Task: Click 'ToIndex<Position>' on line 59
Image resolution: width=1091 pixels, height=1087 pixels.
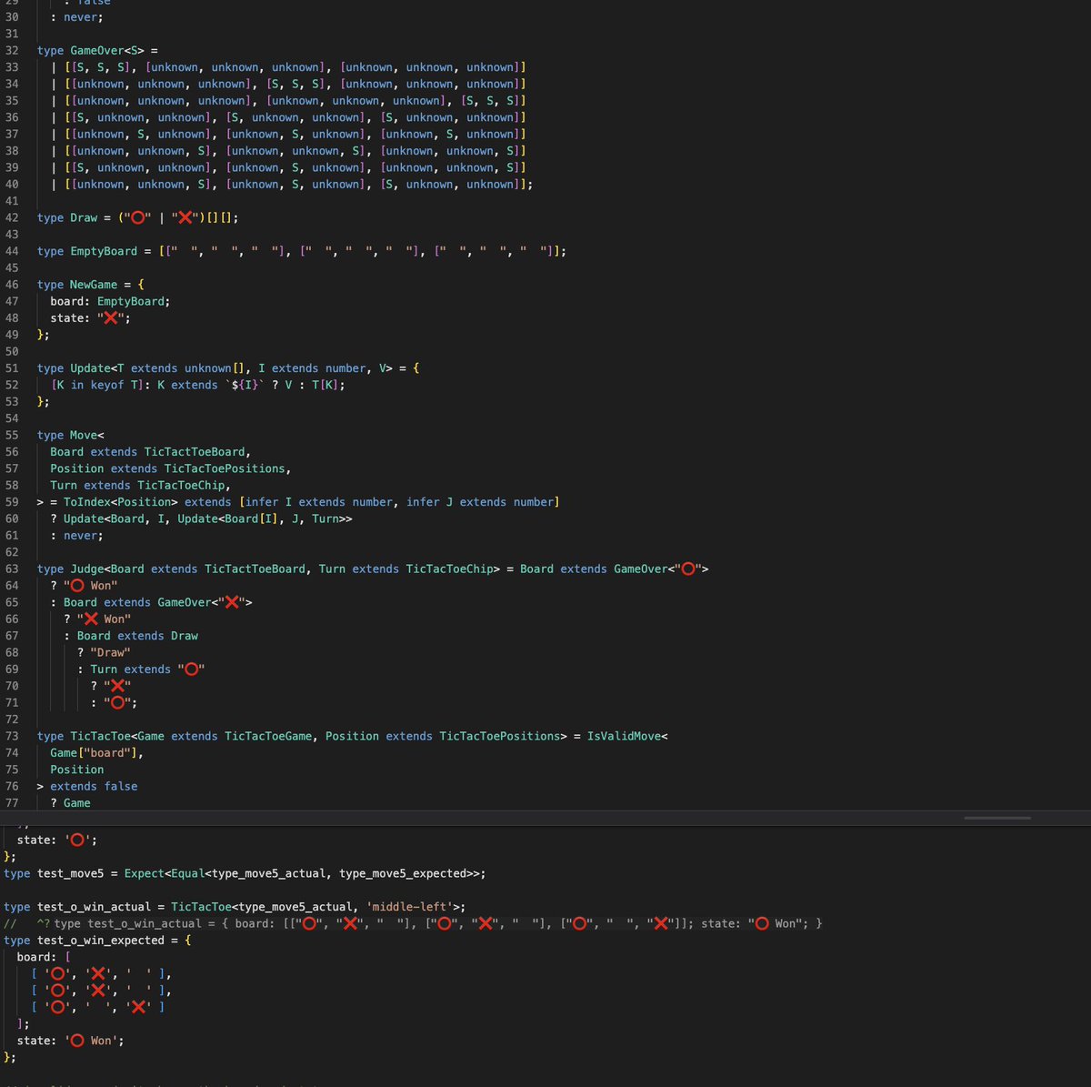Action: (x=121, y=502)
